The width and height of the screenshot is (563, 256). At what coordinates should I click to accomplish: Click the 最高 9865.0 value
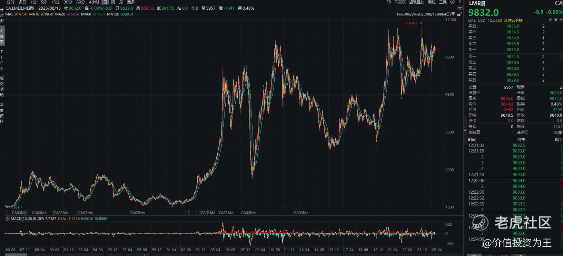click(x=507, y=98)
